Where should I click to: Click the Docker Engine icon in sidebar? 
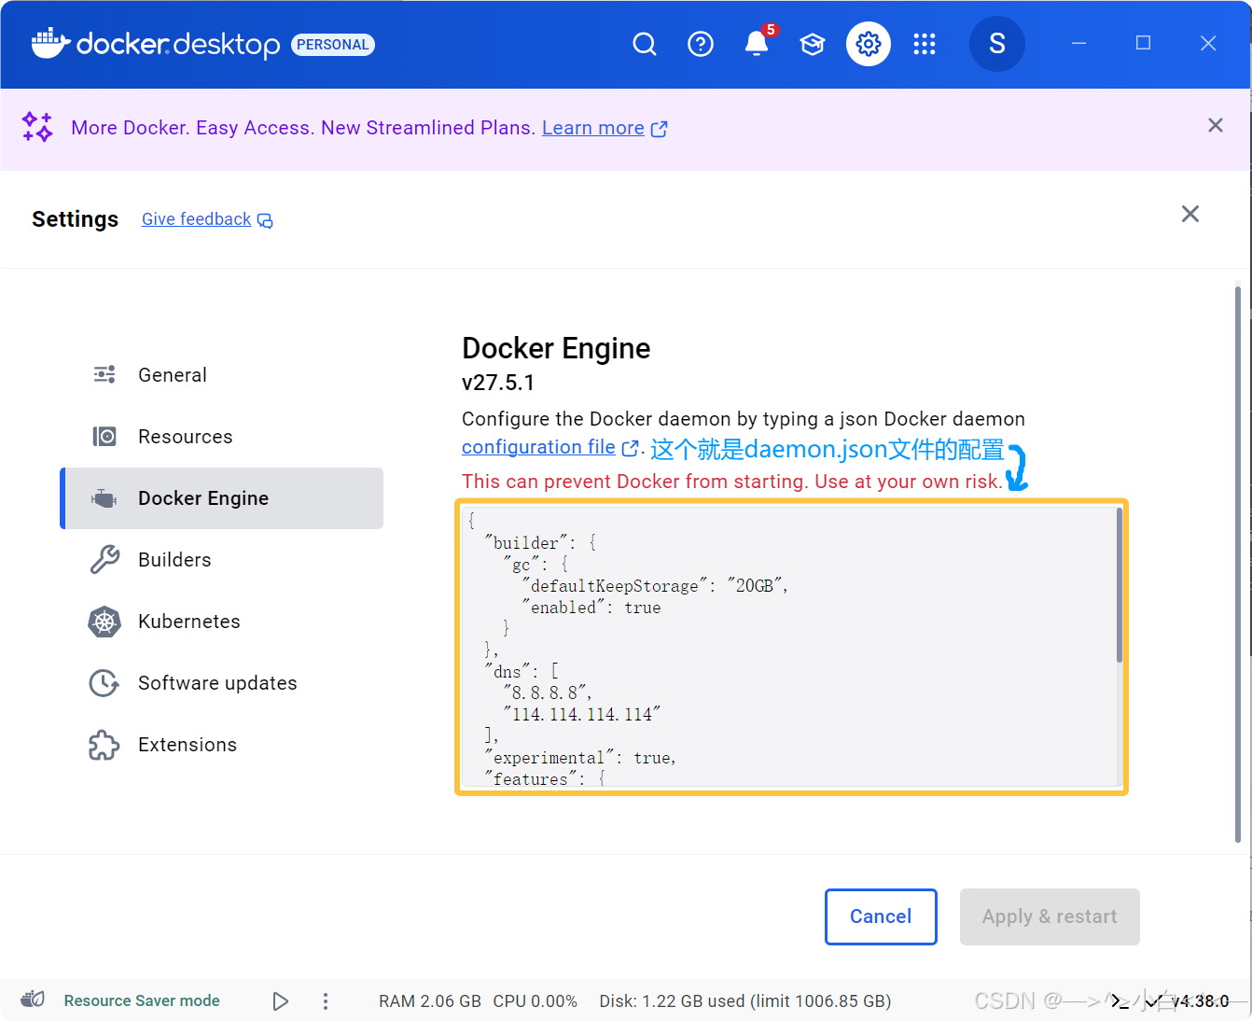[x=104, y=498]
